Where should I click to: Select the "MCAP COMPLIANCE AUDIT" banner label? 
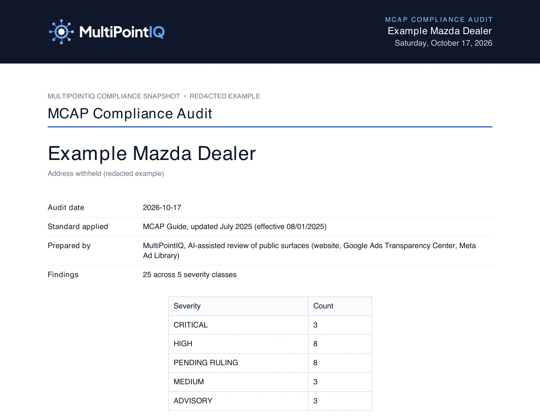pos(439,19)
